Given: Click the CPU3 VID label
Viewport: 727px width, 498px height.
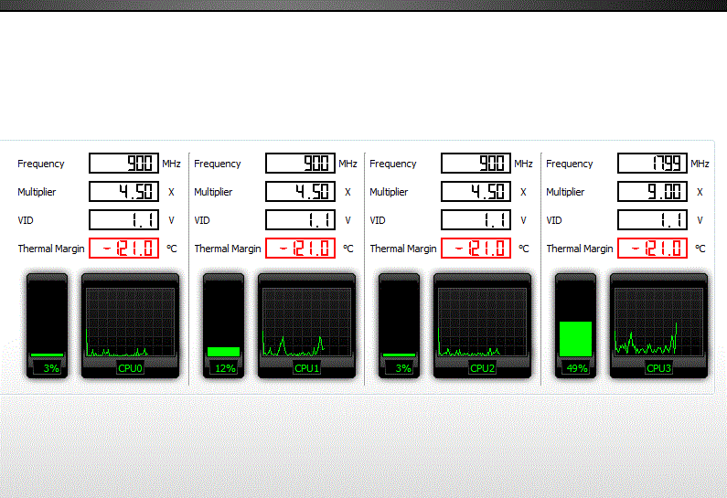Looking at the screenshot, I should [553, 220].
